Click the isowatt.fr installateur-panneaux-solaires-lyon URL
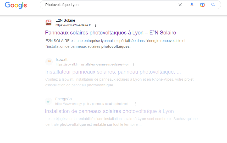 (x=92, y=64)
